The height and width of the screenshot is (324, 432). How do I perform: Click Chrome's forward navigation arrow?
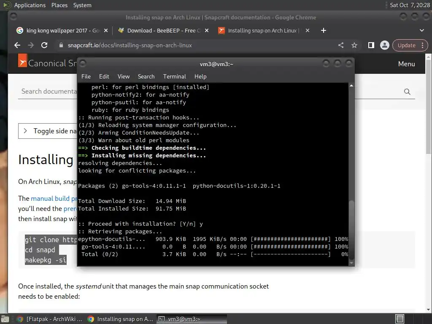[31, 45]
